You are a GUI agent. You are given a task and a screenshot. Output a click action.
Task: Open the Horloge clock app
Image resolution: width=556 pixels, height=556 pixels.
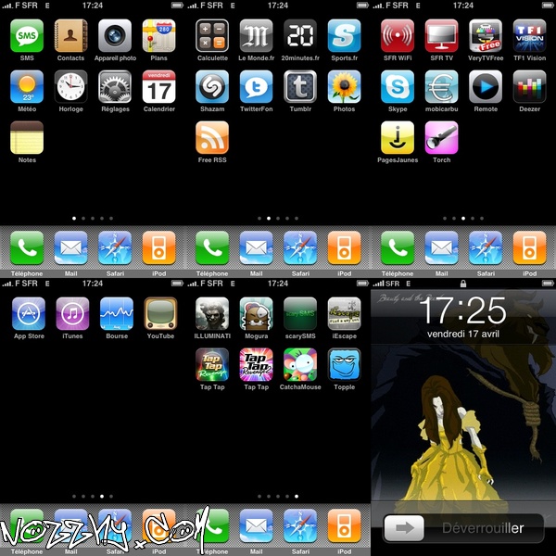click(x=71, y=87)
